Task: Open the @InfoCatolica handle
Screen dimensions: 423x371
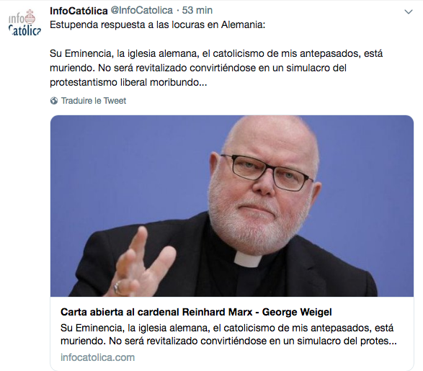Action: (142, 11)
